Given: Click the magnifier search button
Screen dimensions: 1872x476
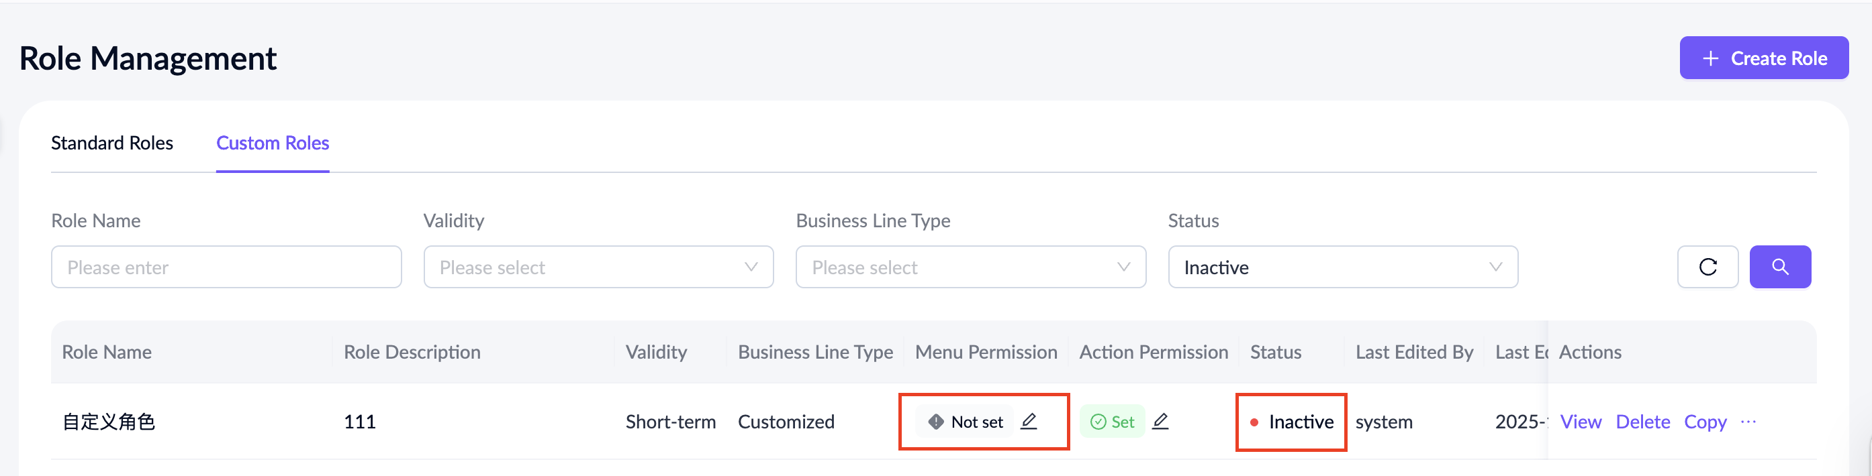Looking at the screenshot, I should click(x=1779, y=267).
